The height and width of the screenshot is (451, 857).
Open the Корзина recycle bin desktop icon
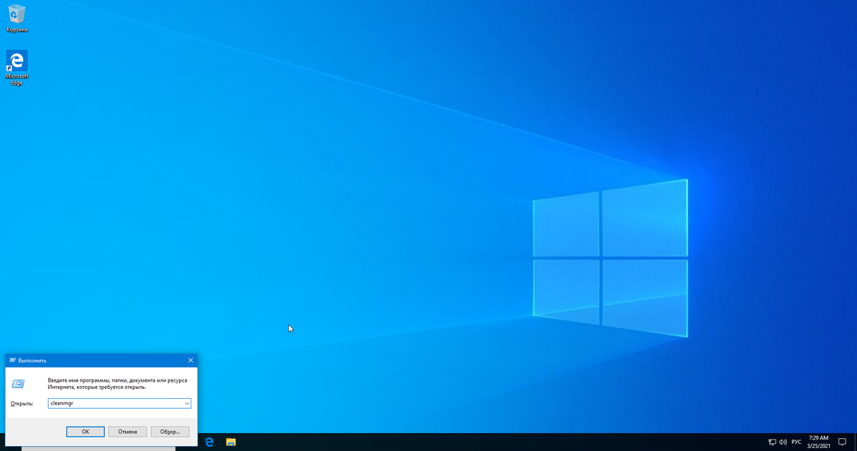16,19
